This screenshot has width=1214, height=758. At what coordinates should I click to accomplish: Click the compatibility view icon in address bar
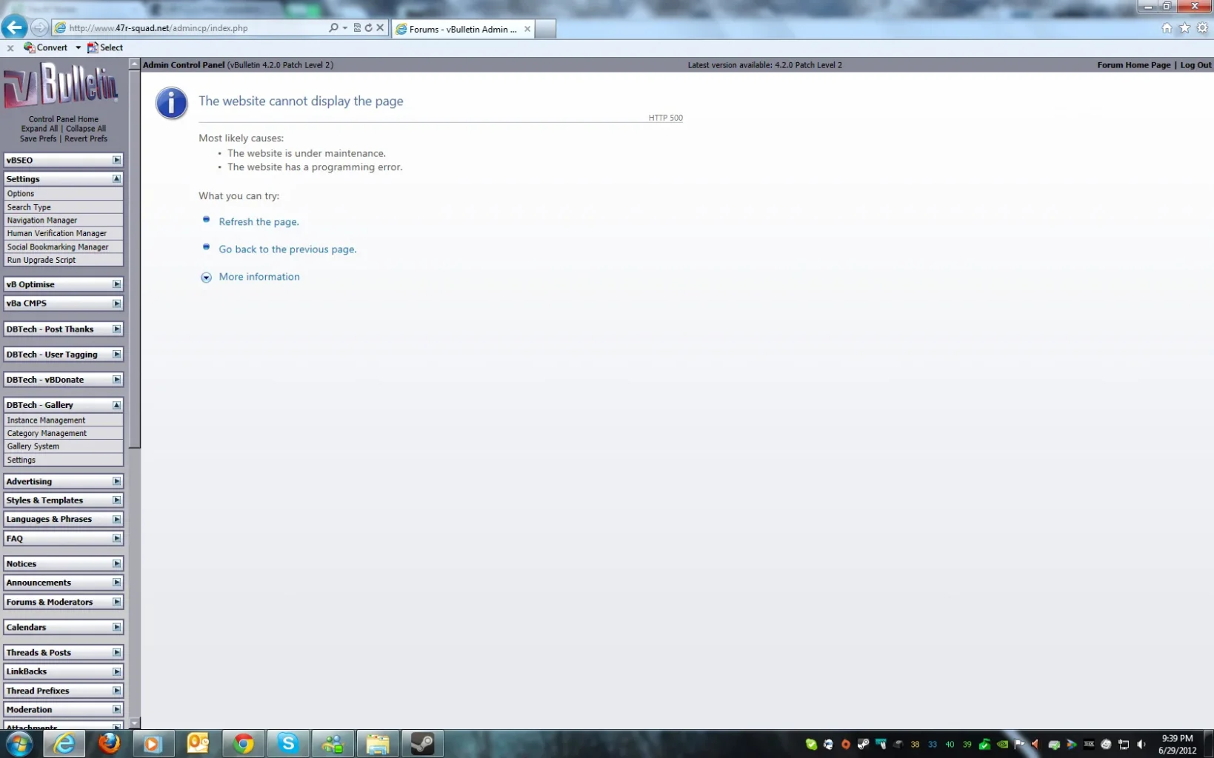tap(357, 28)
